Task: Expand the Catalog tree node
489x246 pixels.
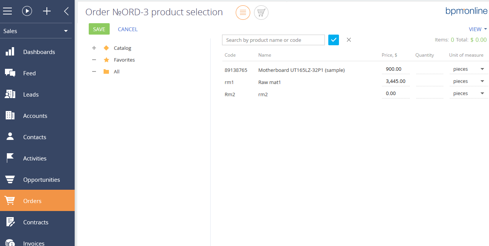Action: pyautogui.click(x=94, y=48)
